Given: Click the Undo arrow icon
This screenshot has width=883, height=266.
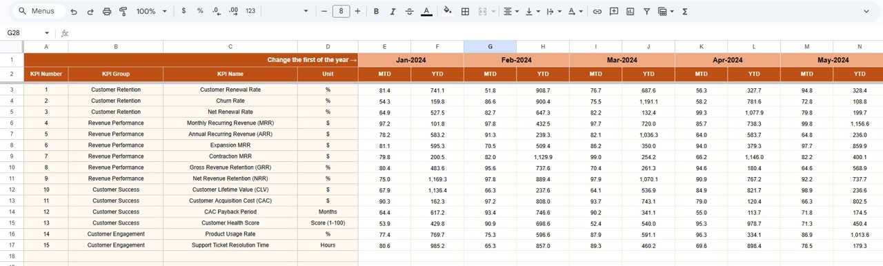Looking at the screenshot, I should pos(74,11).
